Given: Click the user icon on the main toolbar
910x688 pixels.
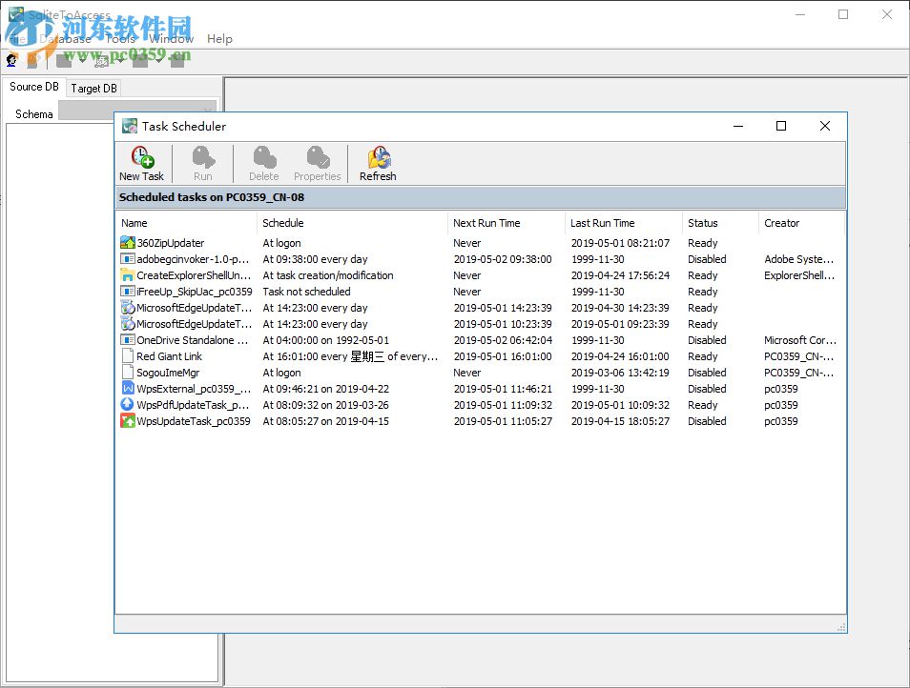Looking at the screenshot, I should 10,59.
